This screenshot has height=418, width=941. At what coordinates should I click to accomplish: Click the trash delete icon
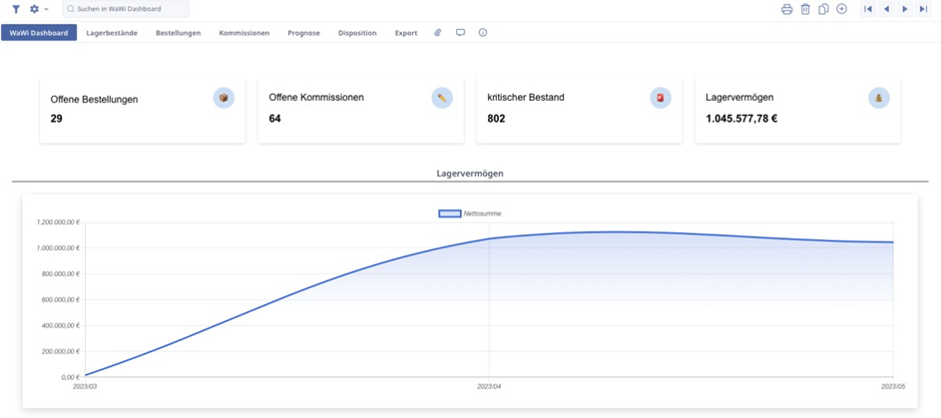(x=805, y=9)
